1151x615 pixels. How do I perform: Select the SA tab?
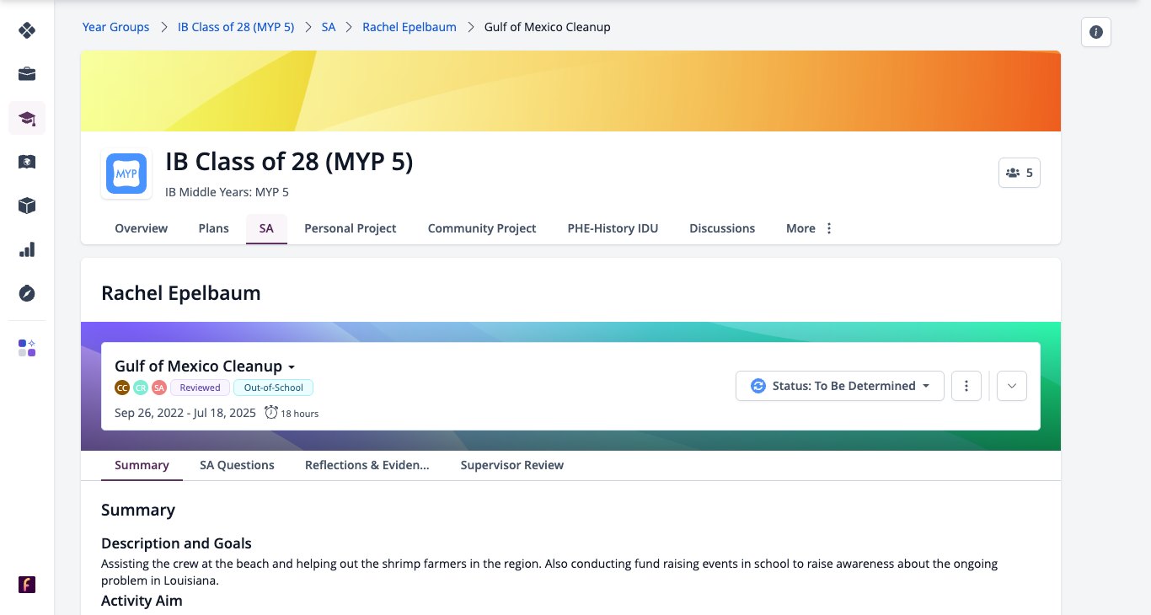pyautogui.click(x=266, y=228)
